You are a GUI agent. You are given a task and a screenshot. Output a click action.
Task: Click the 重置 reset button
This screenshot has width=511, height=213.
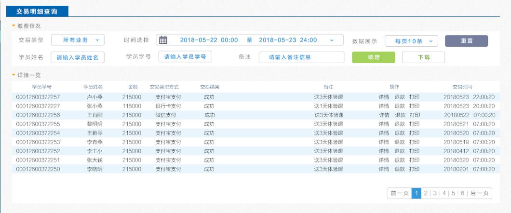[466, 41]
